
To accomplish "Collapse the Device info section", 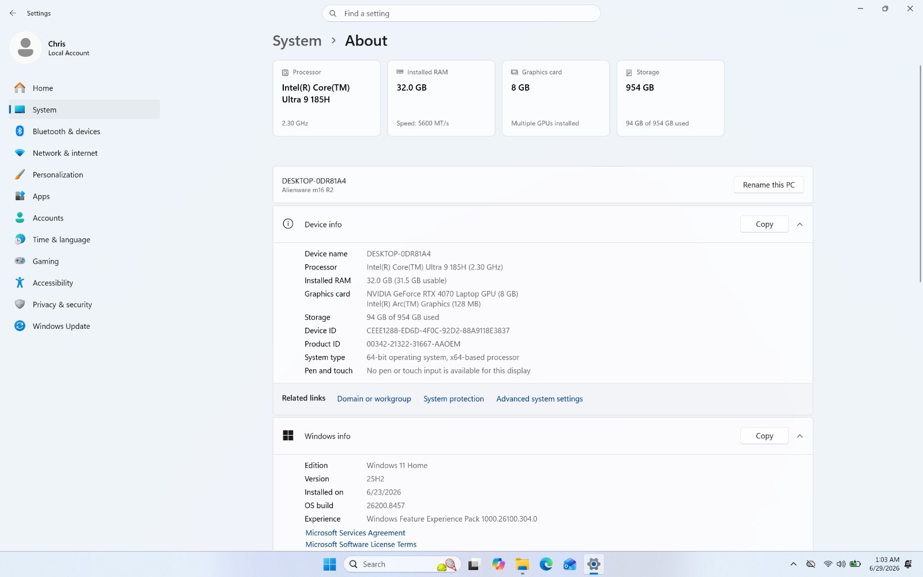I will (800, 224).
